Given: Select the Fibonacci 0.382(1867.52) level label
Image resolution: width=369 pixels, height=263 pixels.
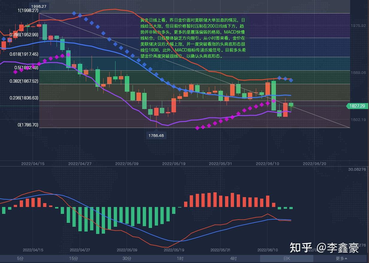Looking at the screenshot, I should coord(24,81).
